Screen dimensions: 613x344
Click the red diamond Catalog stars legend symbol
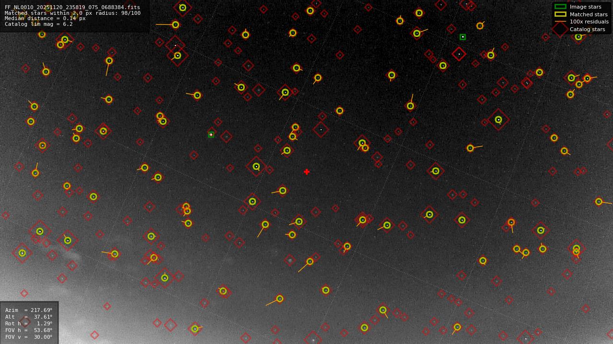point(560,29)
